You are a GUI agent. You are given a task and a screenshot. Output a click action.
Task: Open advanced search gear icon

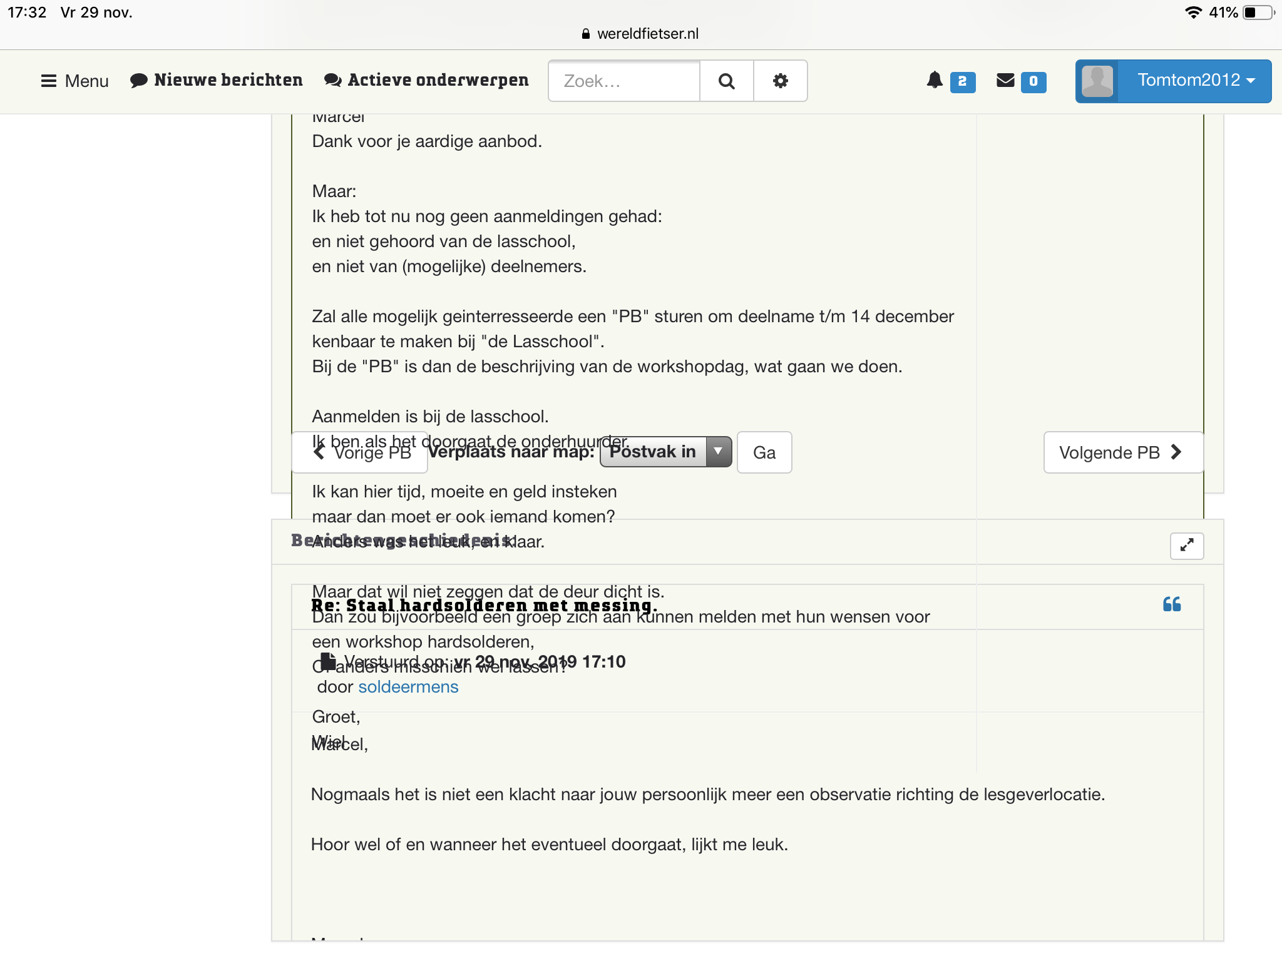pyautogui.click(x=780, y=81)
